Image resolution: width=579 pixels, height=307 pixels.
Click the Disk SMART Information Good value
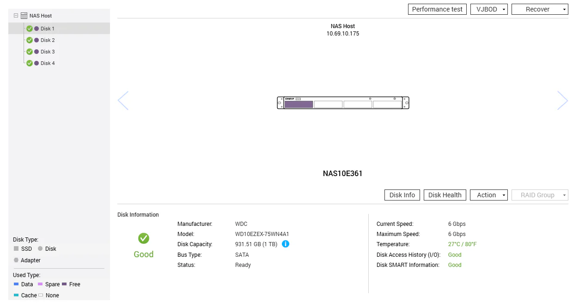click(455, 265)
